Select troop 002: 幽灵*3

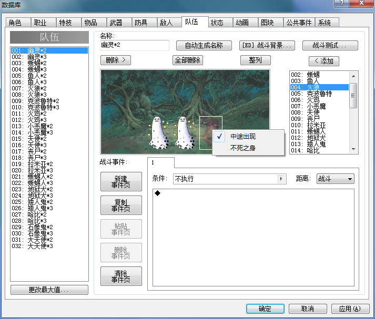[49, 57]
